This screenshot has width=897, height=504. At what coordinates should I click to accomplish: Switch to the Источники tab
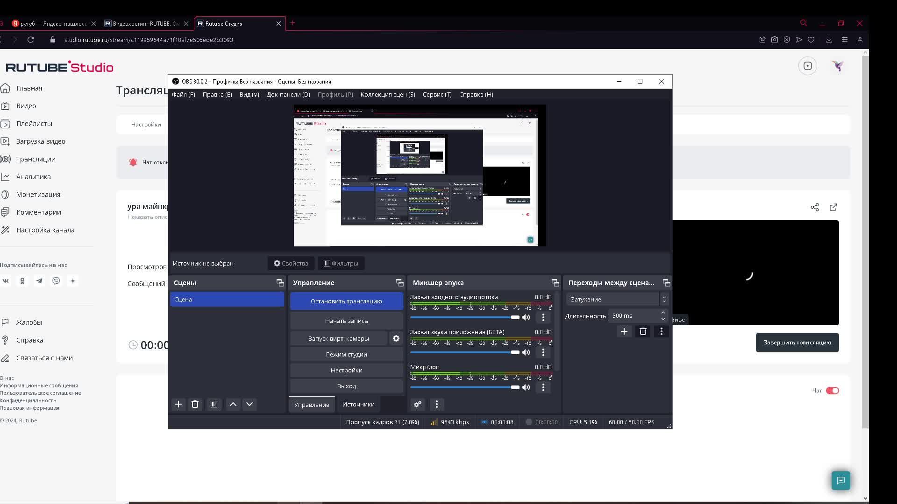click(358, 404)
